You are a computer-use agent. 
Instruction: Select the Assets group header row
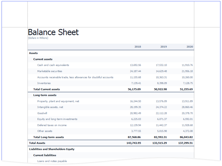click(x=33, y=53)
